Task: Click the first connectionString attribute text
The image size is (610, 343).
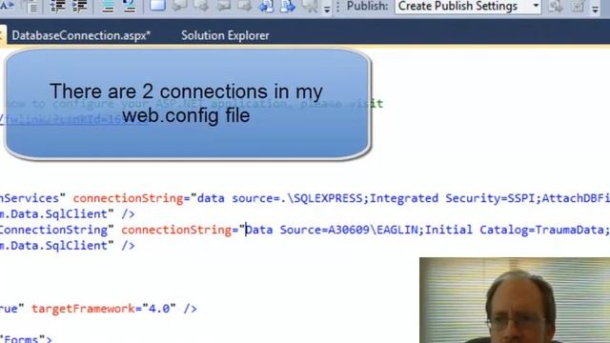Action: coord(128,198)
